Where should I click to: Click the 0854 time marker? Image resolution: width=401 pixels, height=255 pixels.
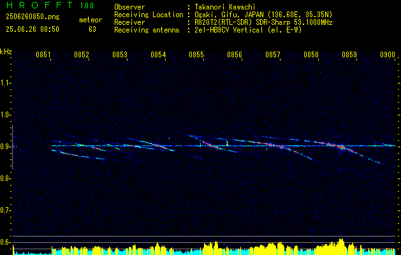158,54
